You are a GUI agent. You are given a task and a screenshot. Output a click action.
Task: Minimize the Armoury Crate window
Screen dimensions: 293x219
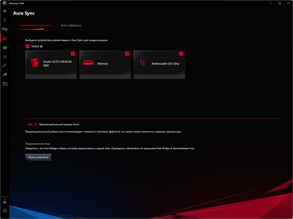click(271, 3)
